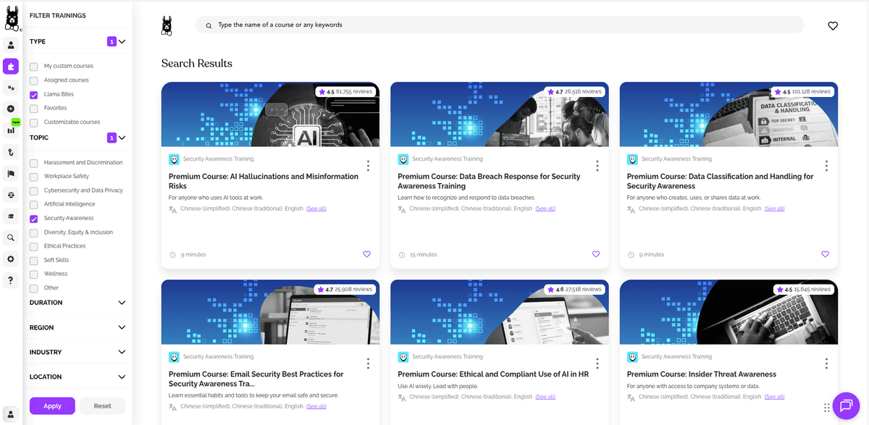Check the Workplace Safety topic filter

click(x=34, y=177)
